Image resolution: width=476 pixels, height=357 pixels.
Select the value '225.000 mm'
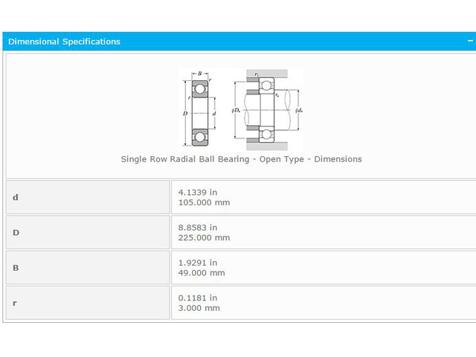(204, 238)
